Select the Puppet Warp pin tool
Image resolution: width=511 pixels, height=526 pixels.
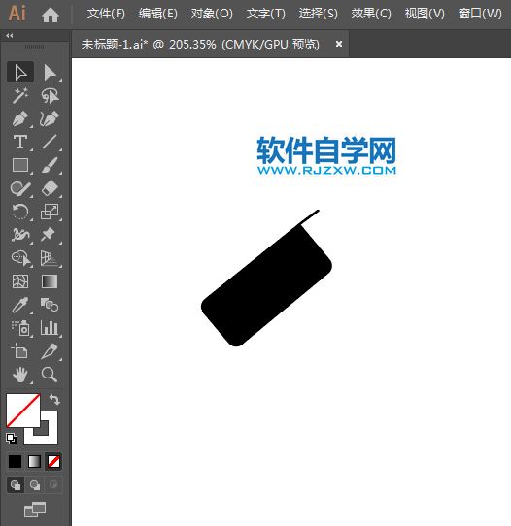(50, 235)
